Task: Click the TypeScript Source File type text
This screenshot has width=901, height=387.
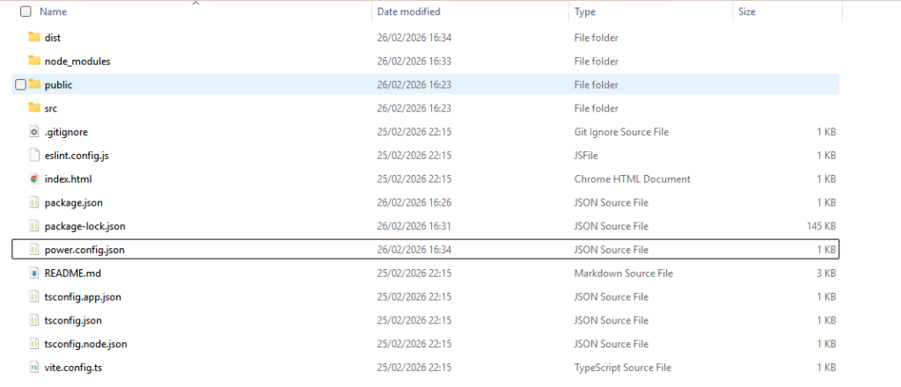Action: click(x=622, y=368)
